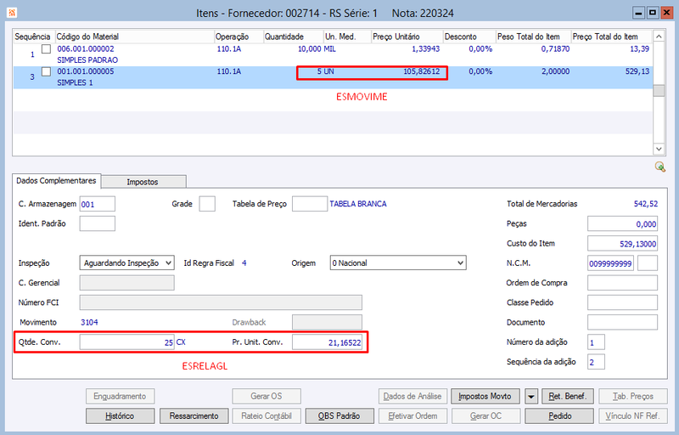Switch to the Impostos tab
Image resolution: width=679 pixels, height=435 pixels.
(143, 182)
